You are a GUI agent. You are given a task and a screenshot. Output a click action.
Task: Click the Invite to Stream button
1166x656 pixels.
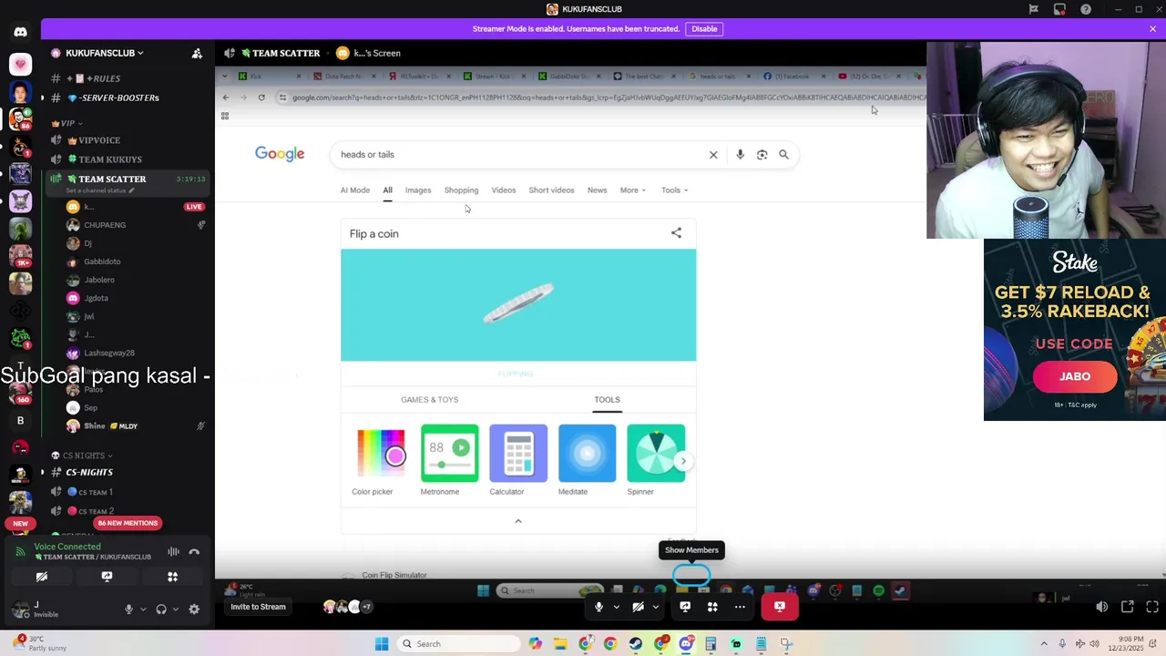click(x=258, y=607)
